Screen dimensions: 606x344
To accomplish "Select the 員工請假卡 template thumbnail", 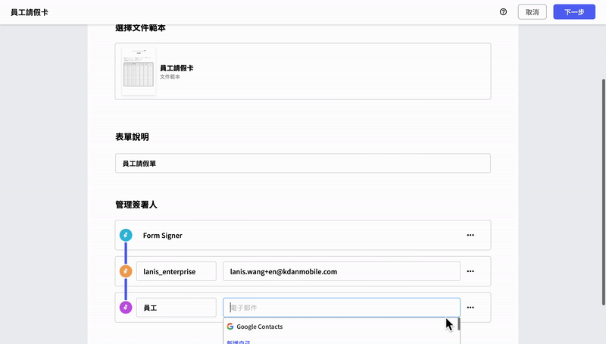I will (x=139, y=71).
